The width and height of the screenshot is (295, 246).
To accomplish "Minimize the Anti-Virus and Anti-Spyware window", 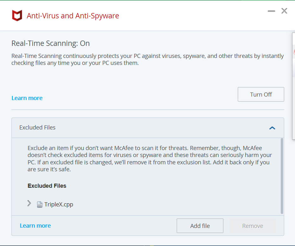I will pyautogui.click(x=271, y=11).
